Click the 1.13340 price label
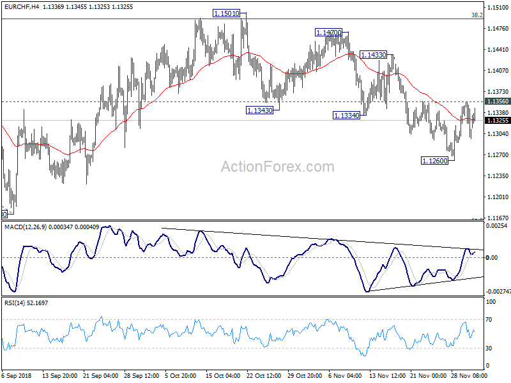This screenshot has height=383, width=511. tap(346, 116)
